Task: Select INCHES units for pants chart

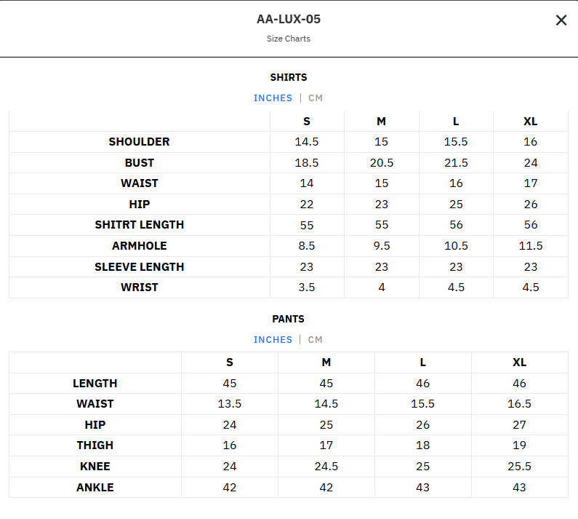Action: pyautogui.click(x=273, y=340)
